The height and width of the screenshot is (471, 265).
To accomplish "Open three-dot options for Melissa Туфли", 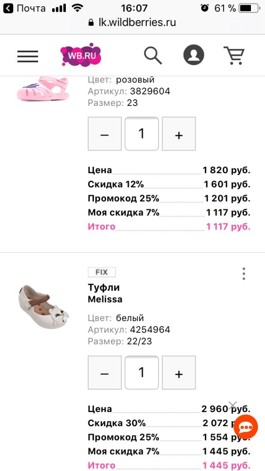I will pyautogui.click(x=244, y=274).
